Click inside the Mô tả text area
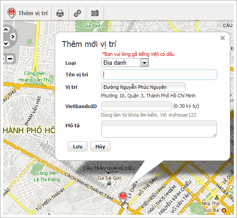Screen dimensions: 237x218 (x=159, y=129)
